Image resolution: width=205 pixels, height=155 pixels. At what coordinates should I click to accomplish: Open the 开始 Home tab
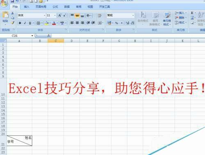point(15,7)
